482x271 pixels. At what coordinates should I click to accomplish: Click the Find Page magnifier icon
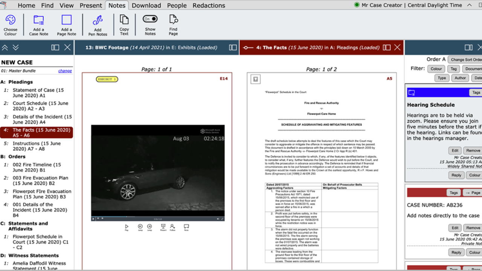173,20
